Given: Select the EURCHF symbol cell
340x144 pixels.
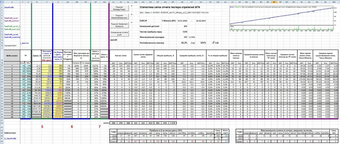Looking at the screenshot, I should point(144,20).
